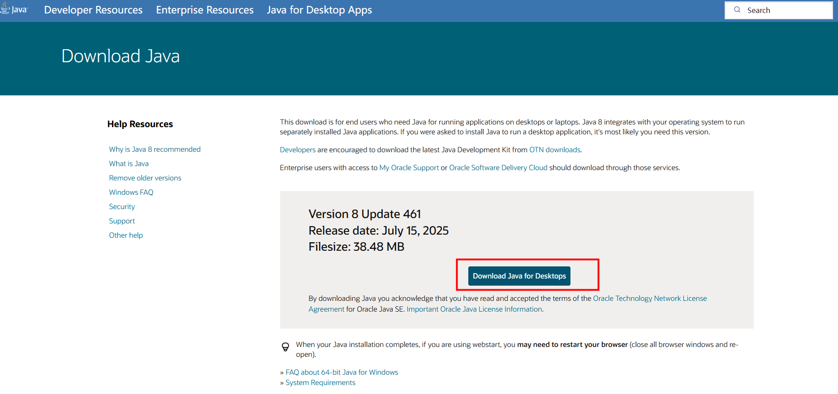Open Java for Desktop Apps menu
838x394 pixels.
pyautogui.click(x=320, y=10)
